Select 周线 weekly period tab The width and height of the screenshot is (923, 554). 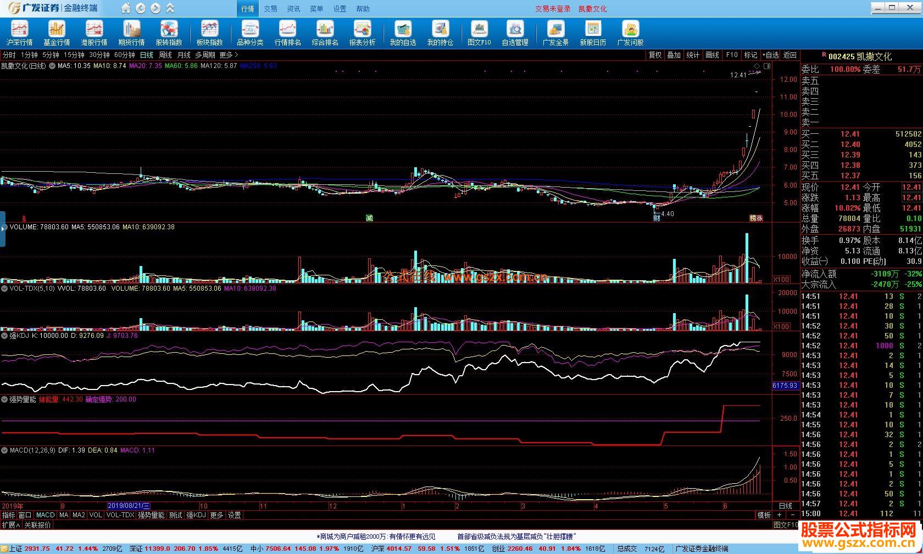tap(165, 55)
